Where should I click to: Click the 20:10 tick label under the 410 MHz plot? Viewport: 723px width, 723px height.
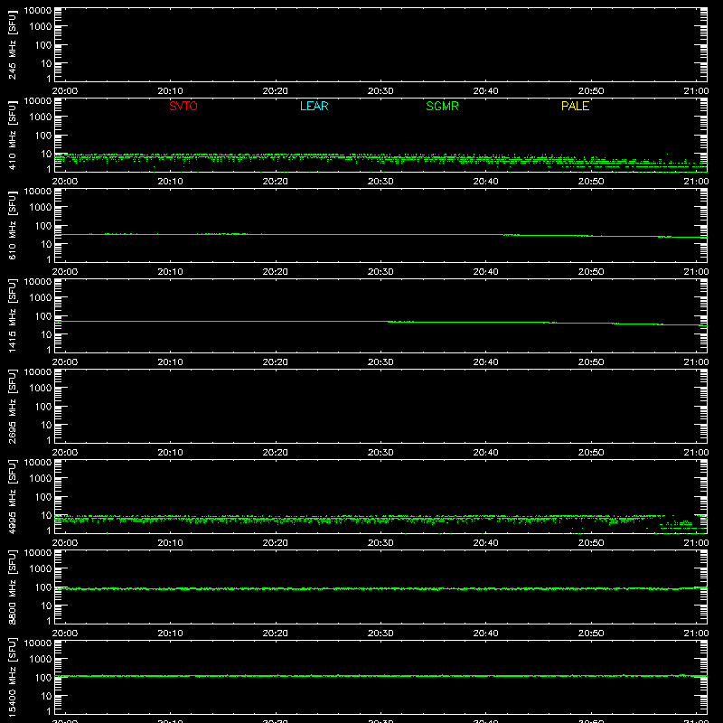coord(170,182)
